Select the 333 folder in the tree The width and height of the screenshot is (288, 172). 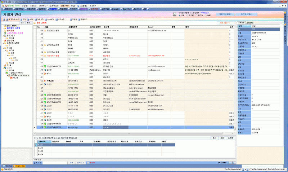(15, 60)
